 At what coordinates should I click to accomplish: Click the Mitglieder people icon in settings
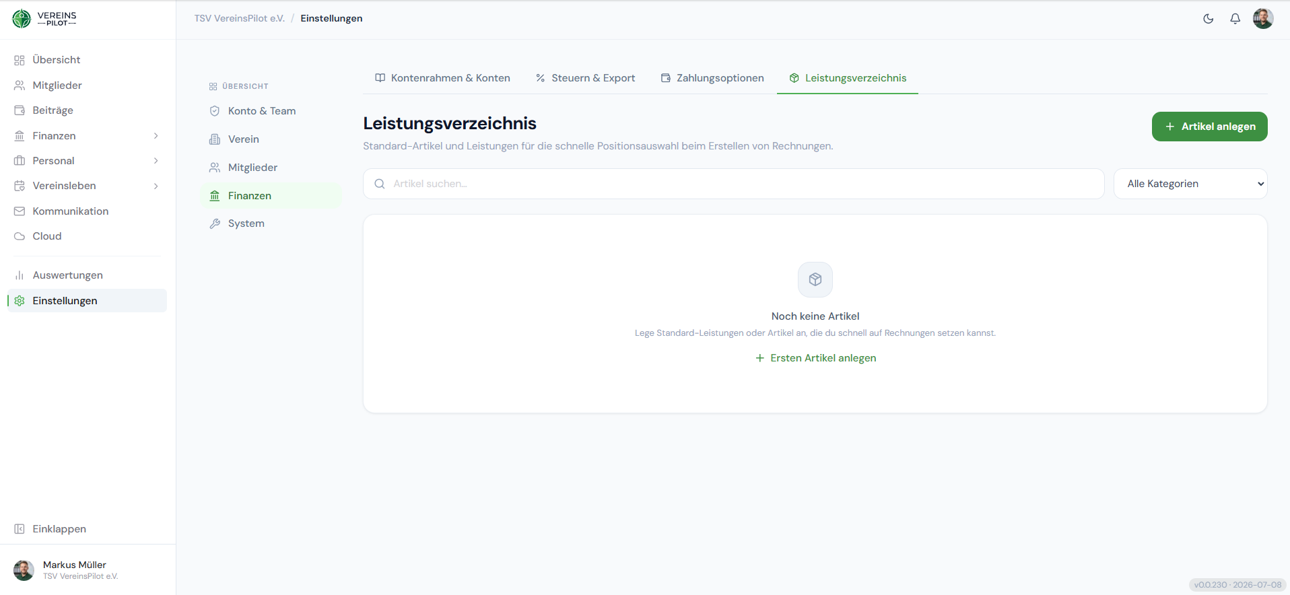[215, 168]
